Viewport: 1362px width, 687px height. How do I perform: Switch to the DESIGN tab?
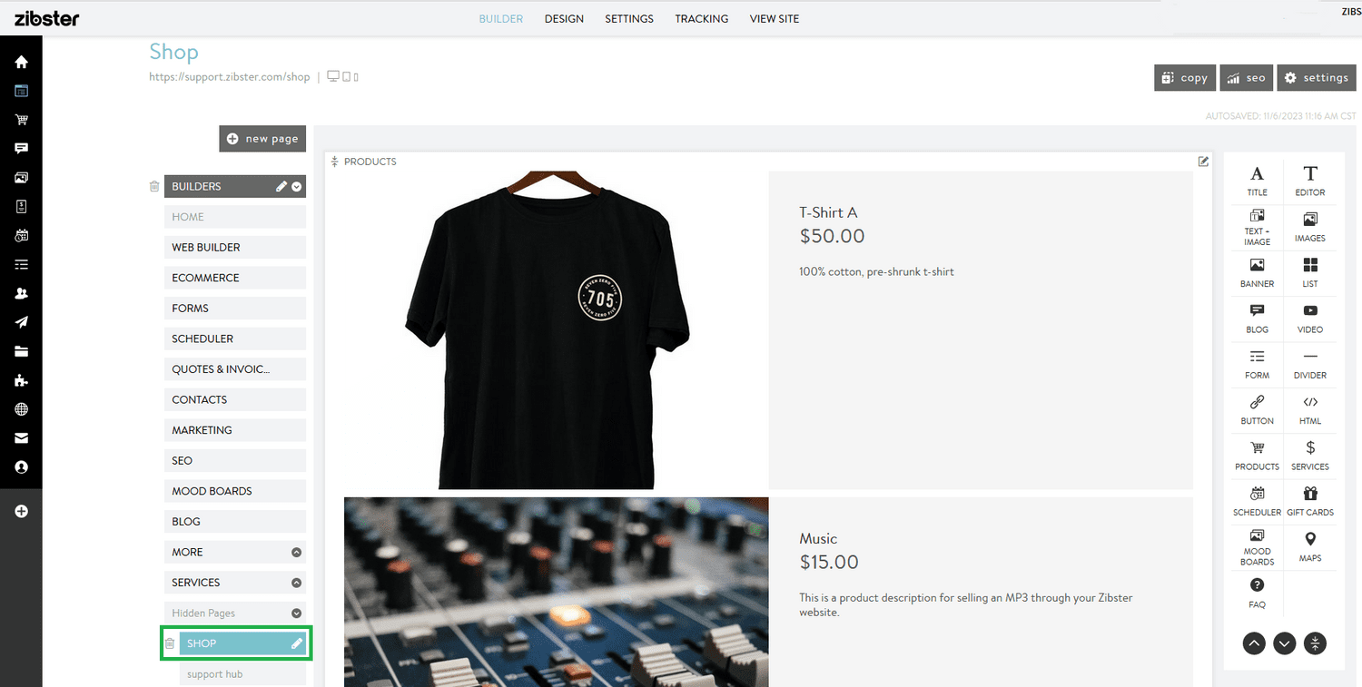point(564,18)
